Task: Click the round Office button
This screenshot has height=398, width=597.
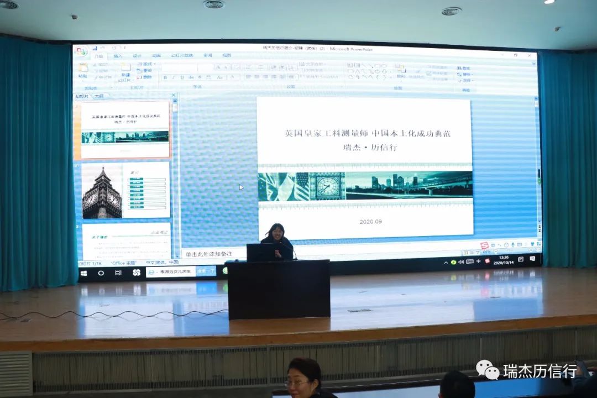Action: [x=81, y=51]
